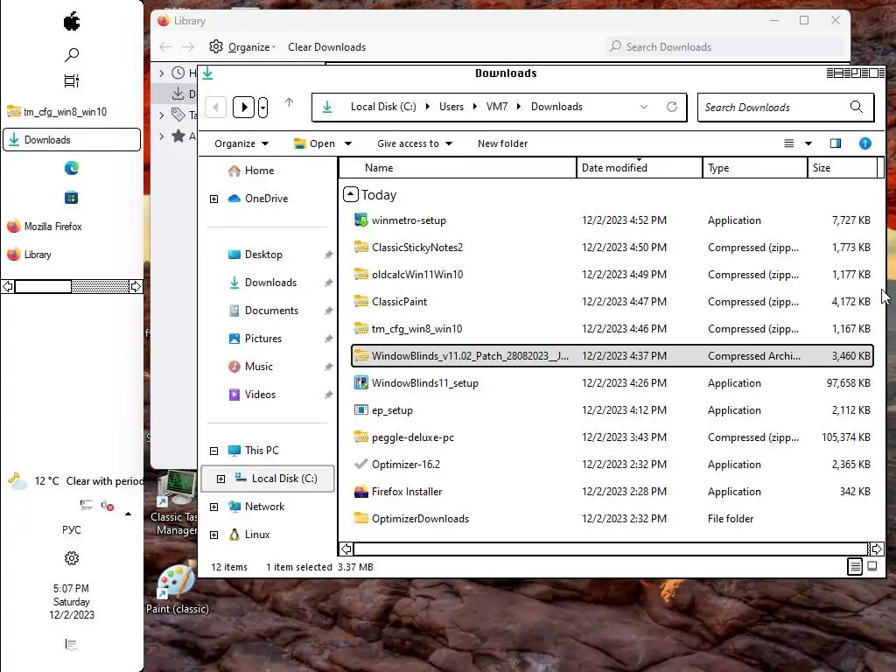Sort by Date modified column

click(640, 168)
